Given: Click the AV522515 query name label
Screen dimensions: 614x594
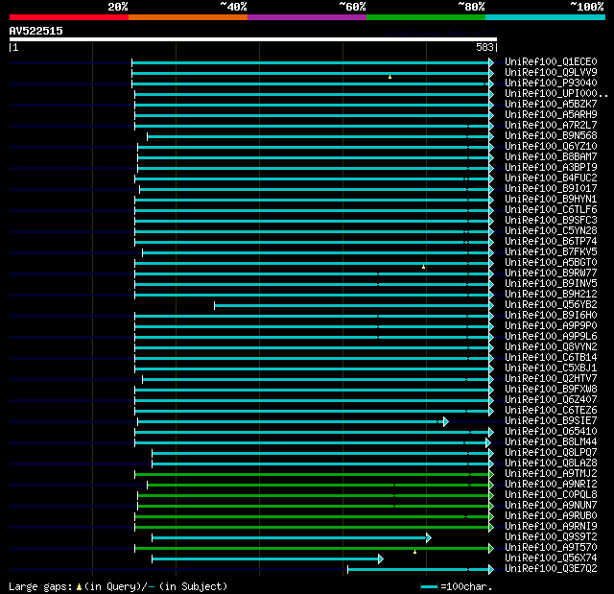Looking at the screenshot, I should [36, 31].
